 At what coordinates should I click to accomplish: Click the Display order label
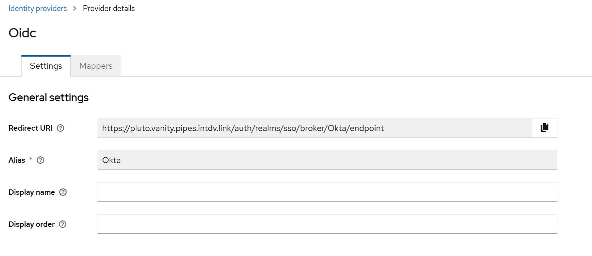coord(31,224)
